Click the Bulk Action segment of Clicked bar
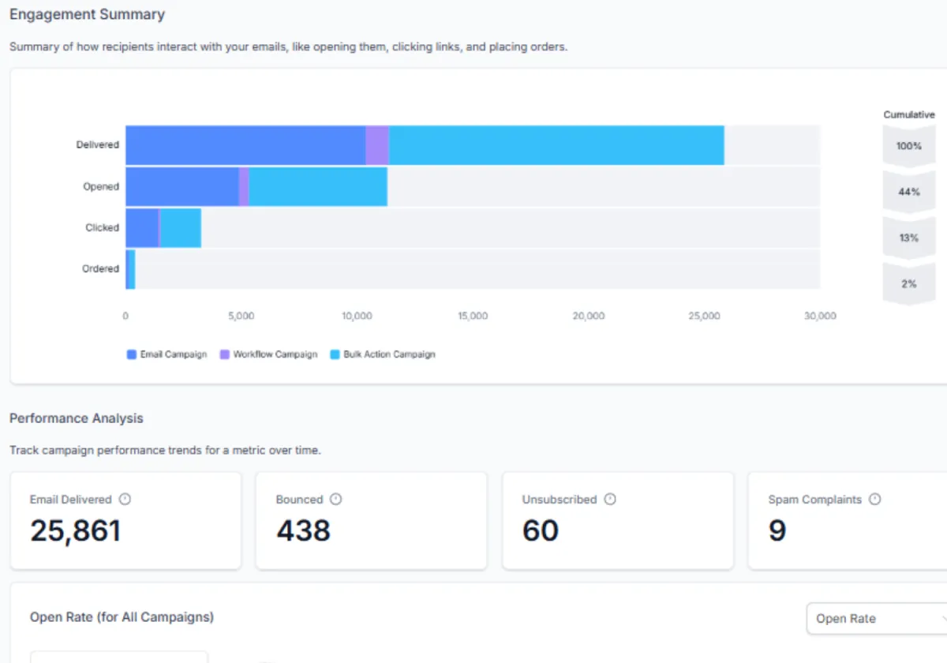The image size is (947, 663). pos(181,228)
